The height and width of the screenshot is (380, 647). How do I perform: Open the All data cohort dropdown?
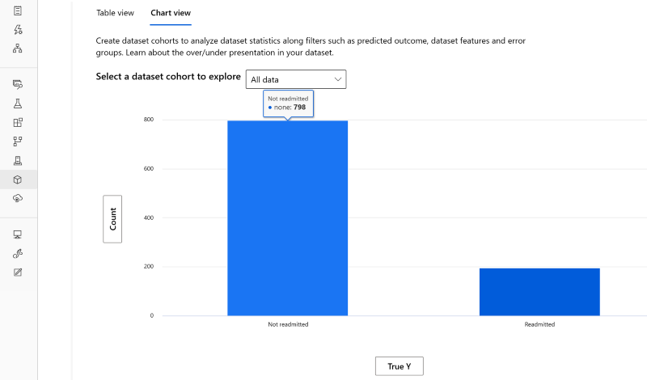(x=296, y=79)
